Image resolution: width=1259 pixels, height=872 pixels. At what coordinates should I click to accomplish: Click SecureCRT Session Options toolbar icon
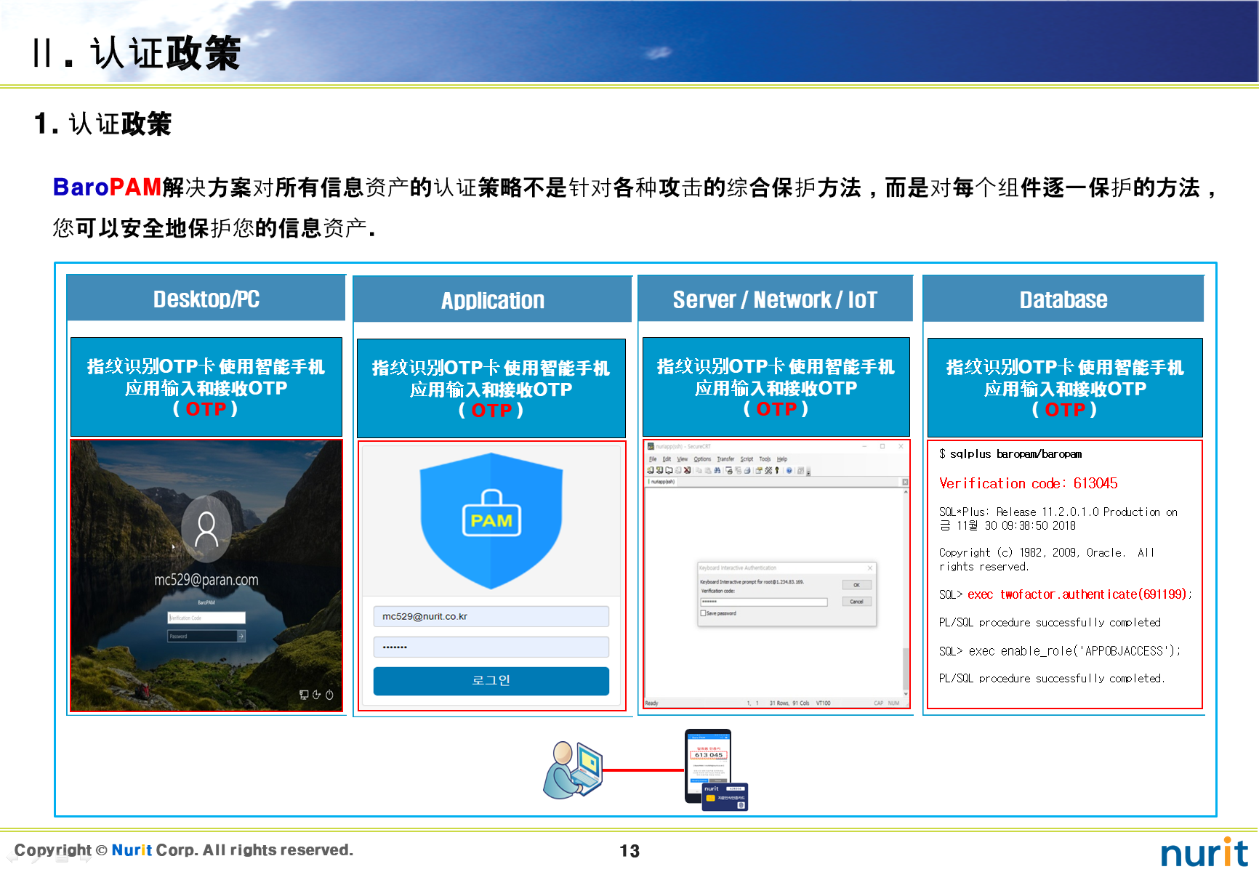[759, 470]
